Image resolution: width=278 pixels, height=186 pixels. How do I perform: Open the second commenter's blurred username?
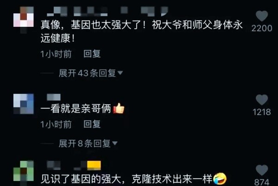coord(54,97)
